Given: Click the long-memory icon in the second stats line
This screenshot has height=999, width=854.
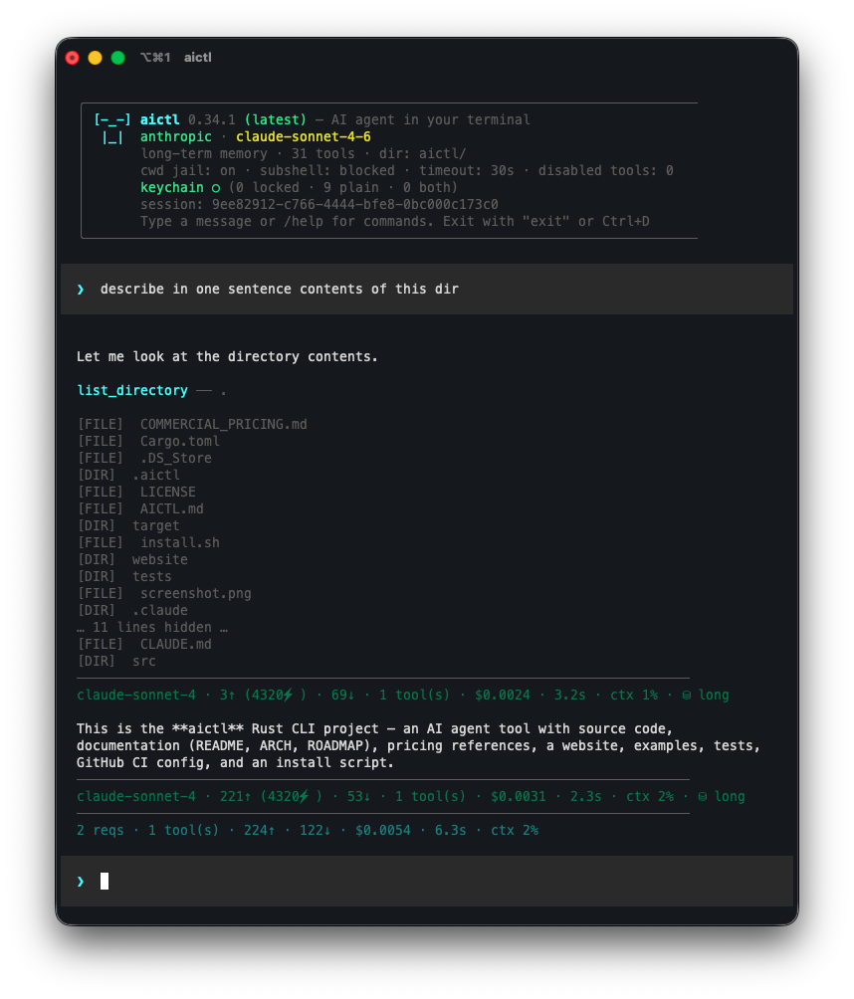Looking at the screenshot, I should tap(703, 796).
